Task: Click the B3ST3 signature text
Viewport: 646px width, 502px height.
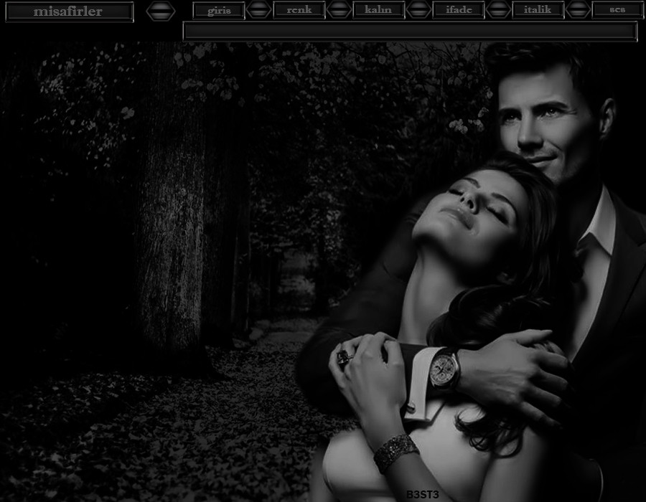Action: pyautogui.click(x=422, y=494)
